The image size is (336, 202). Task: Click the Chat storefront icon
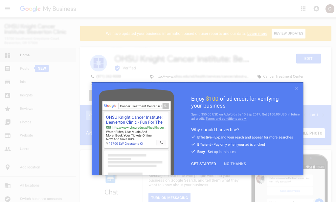click(x=110, y=179)
